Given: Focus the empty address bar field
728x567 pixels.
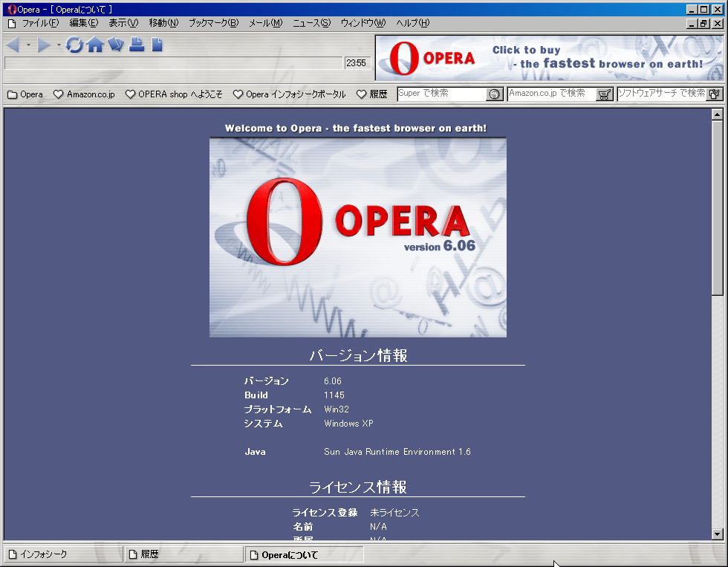Looking at the screenshot, I should [174, 63].
